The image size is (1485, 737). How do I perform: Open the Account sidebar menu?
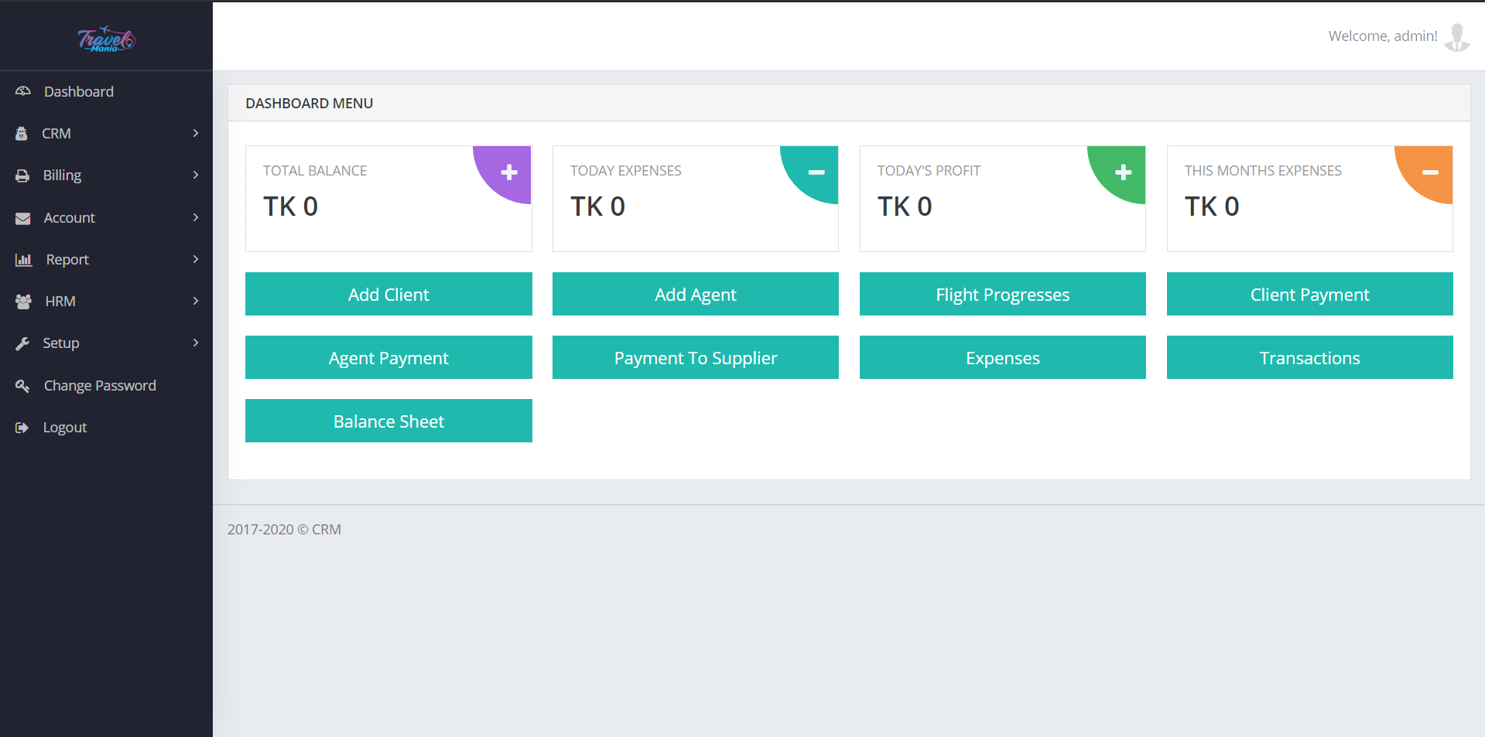70,218
